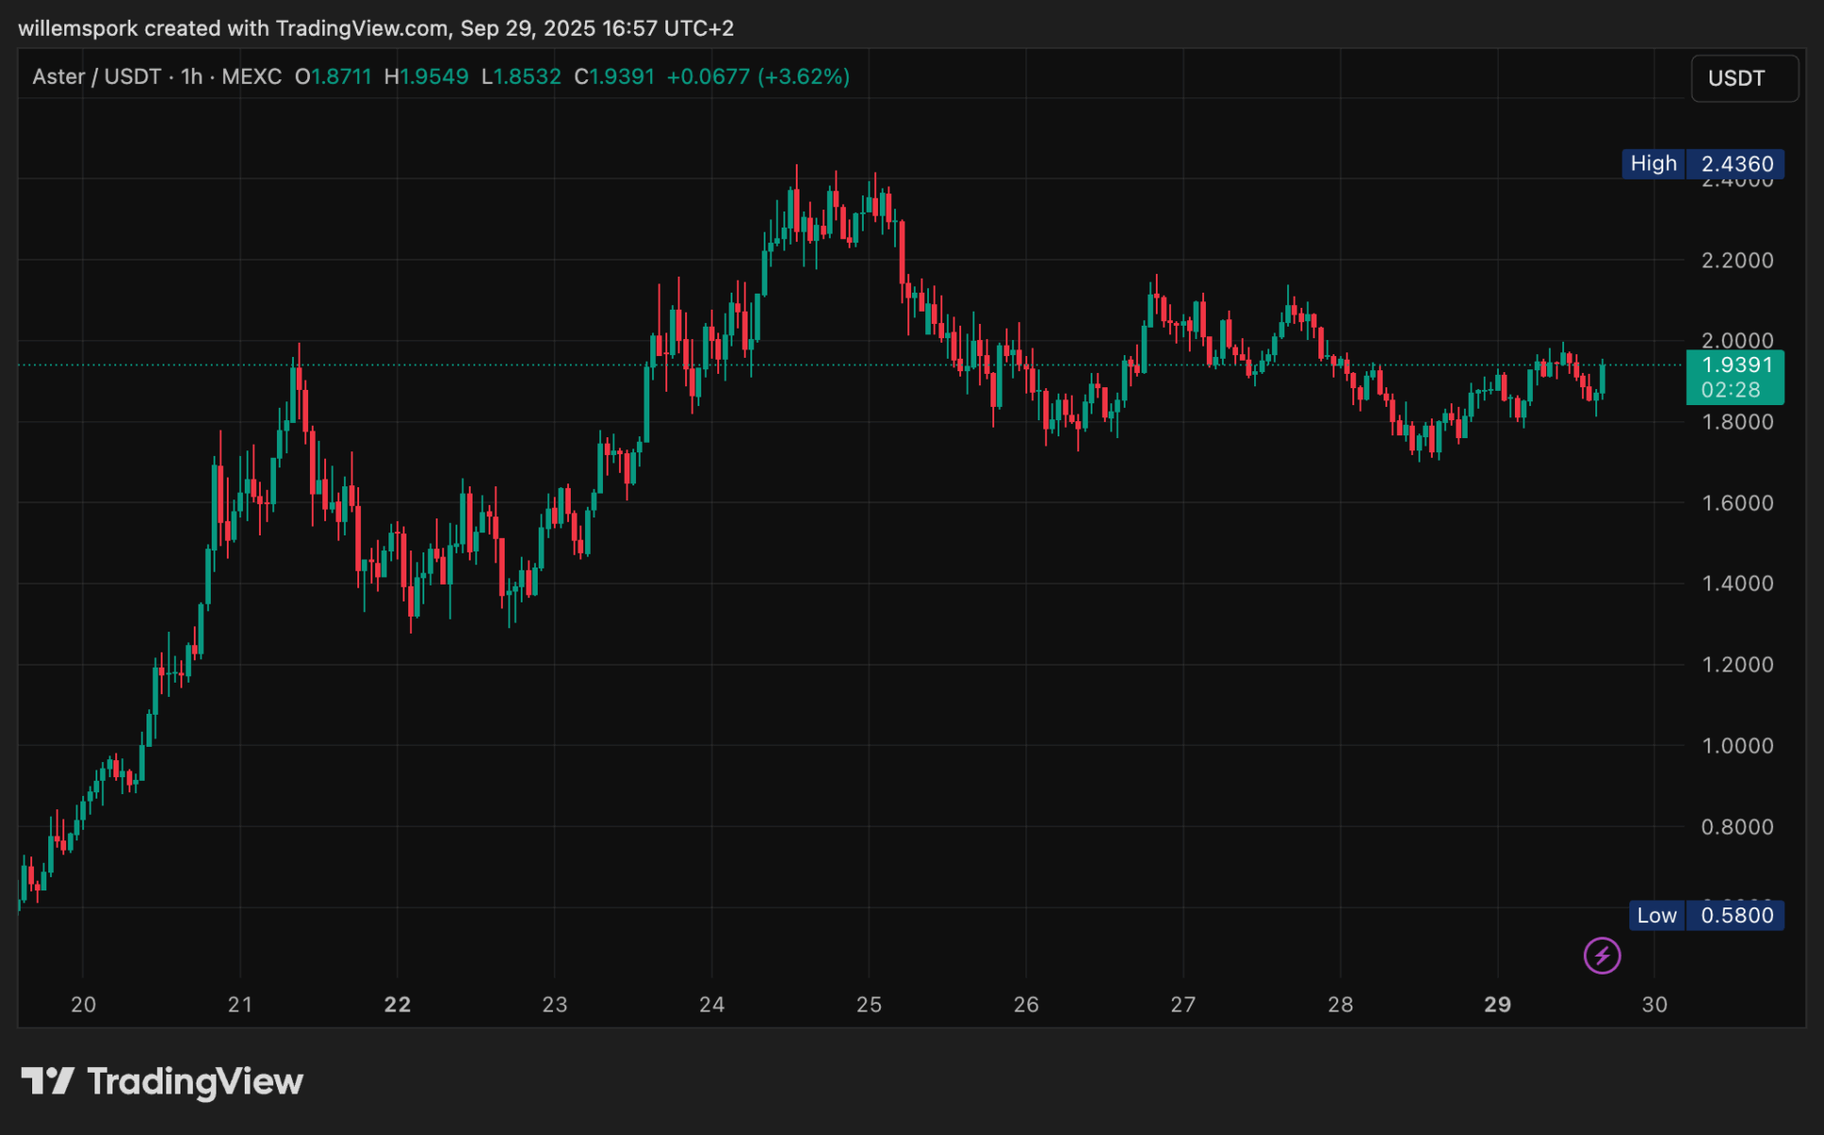Click the close value C1.9391
1824x1135 pixels.
(x=614, y=76)
